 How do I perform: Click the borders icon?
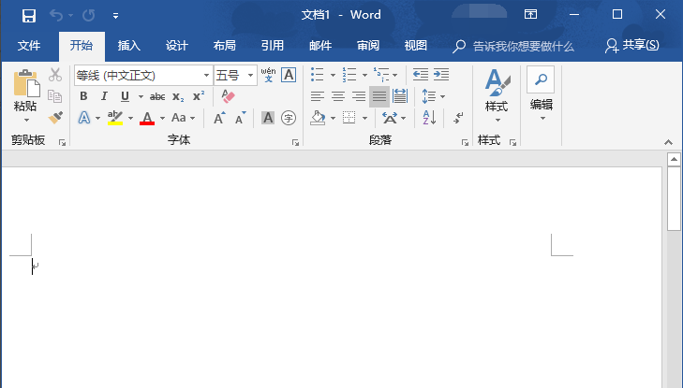(x=349, y=118)
